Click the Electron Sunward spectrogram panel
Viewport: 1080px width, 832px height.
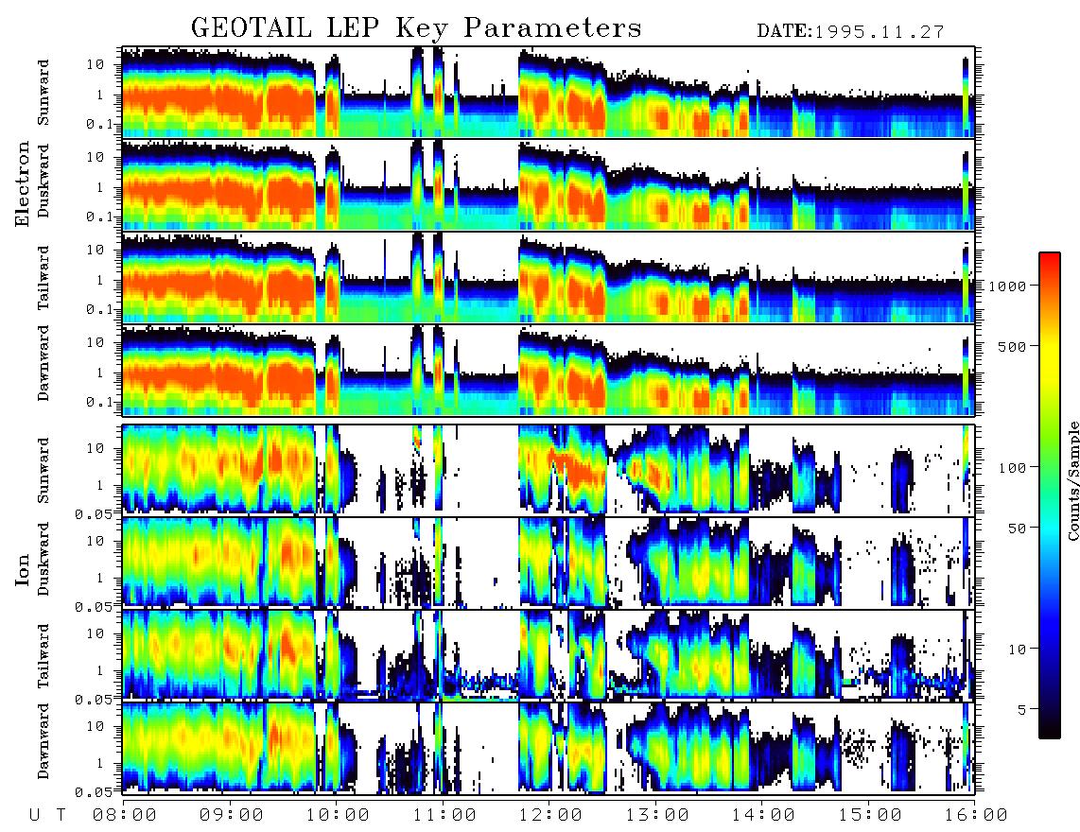click(x=549, y=93)
